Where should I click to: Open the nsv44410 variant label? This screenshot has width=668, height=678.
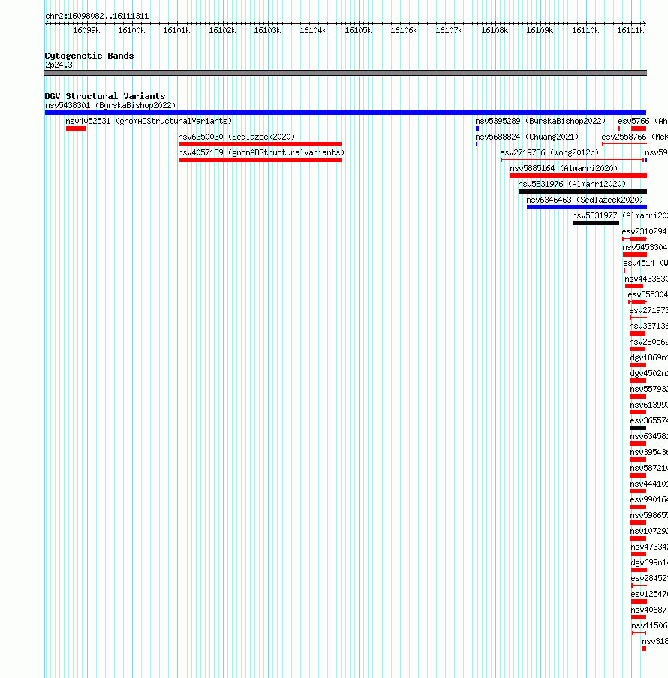tap(649, 484)
